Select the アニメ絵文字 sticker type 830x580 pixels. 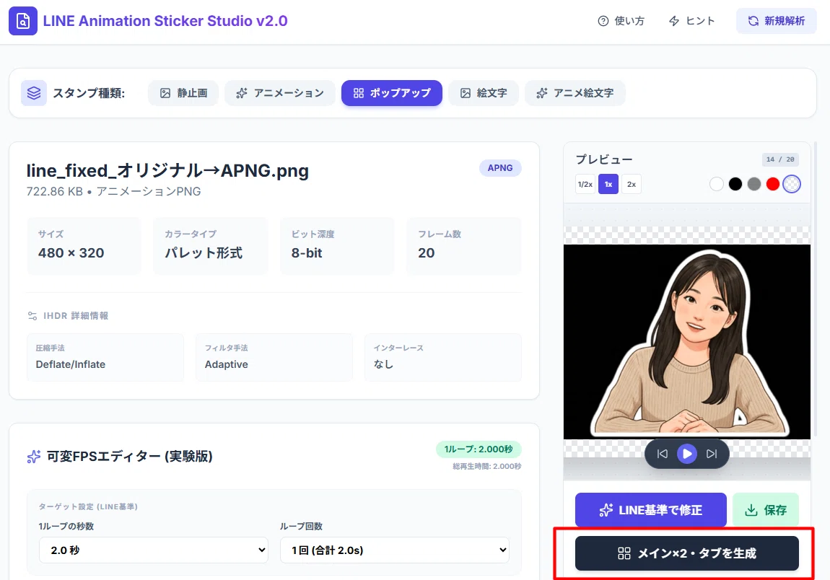[575, 93]
